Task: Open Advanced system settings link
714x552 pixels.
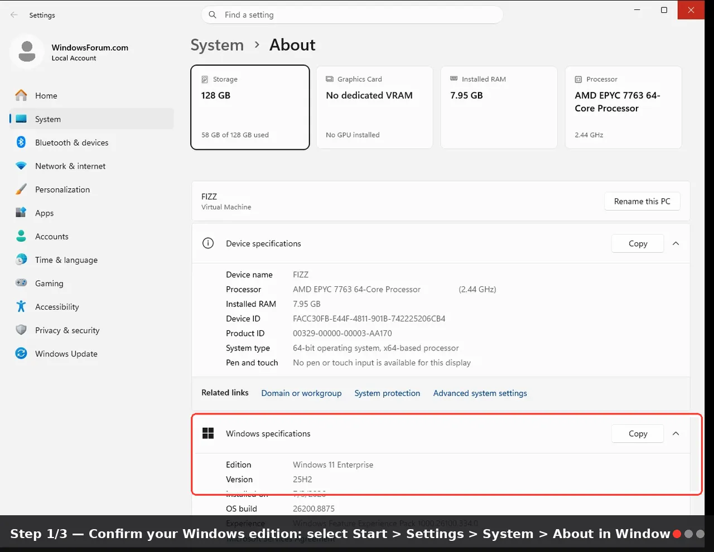Action: click(480, 393)
